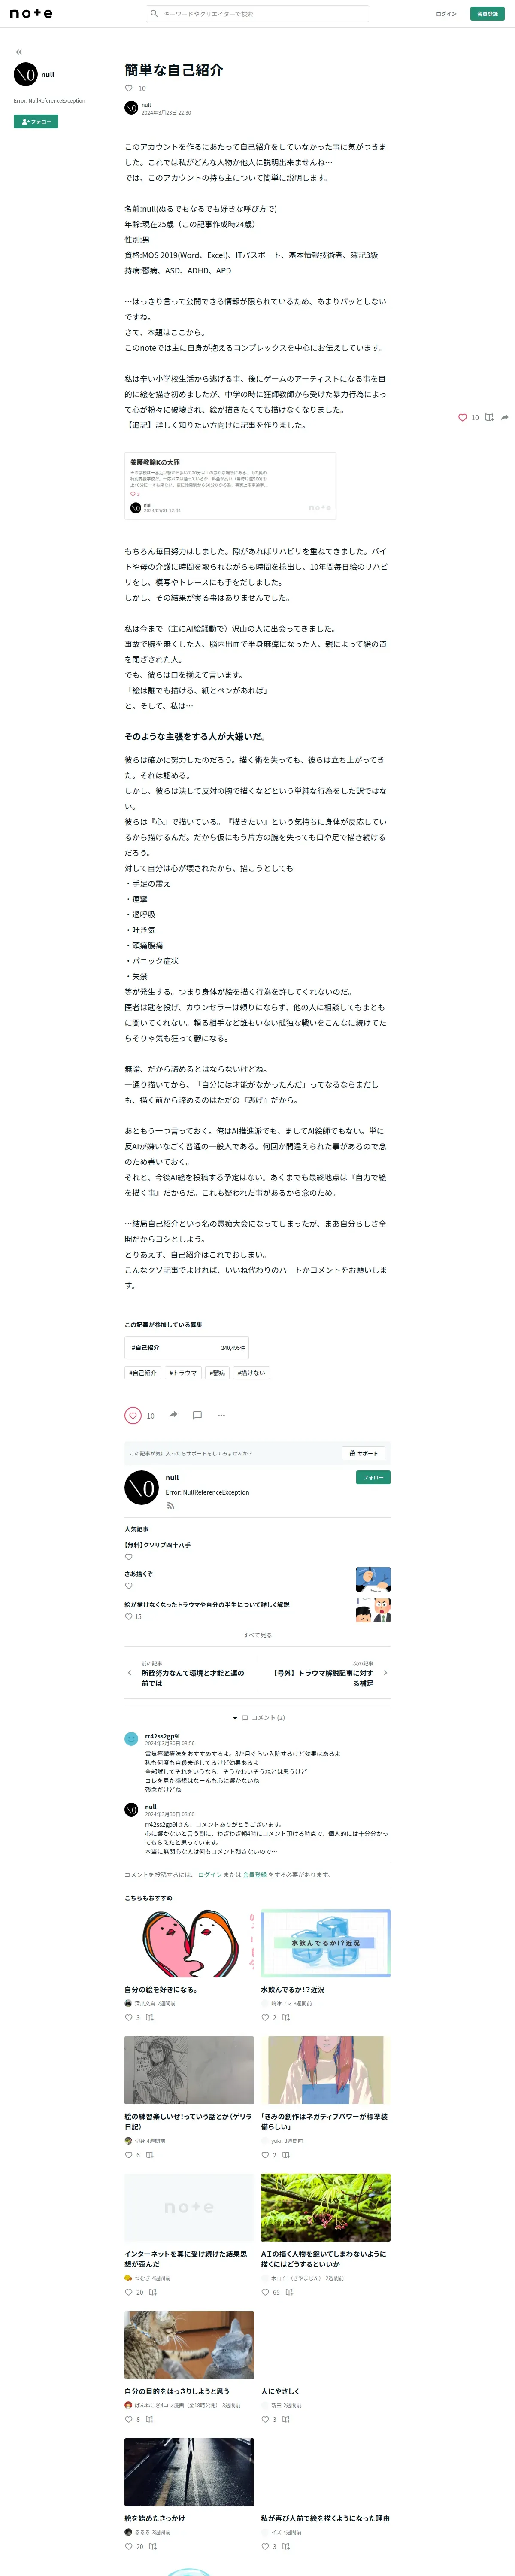Image resolution: width=515 pixels, height=2576 pixels.
Task: Click the RSS feed icon under the null profile
Action: 170,1505
